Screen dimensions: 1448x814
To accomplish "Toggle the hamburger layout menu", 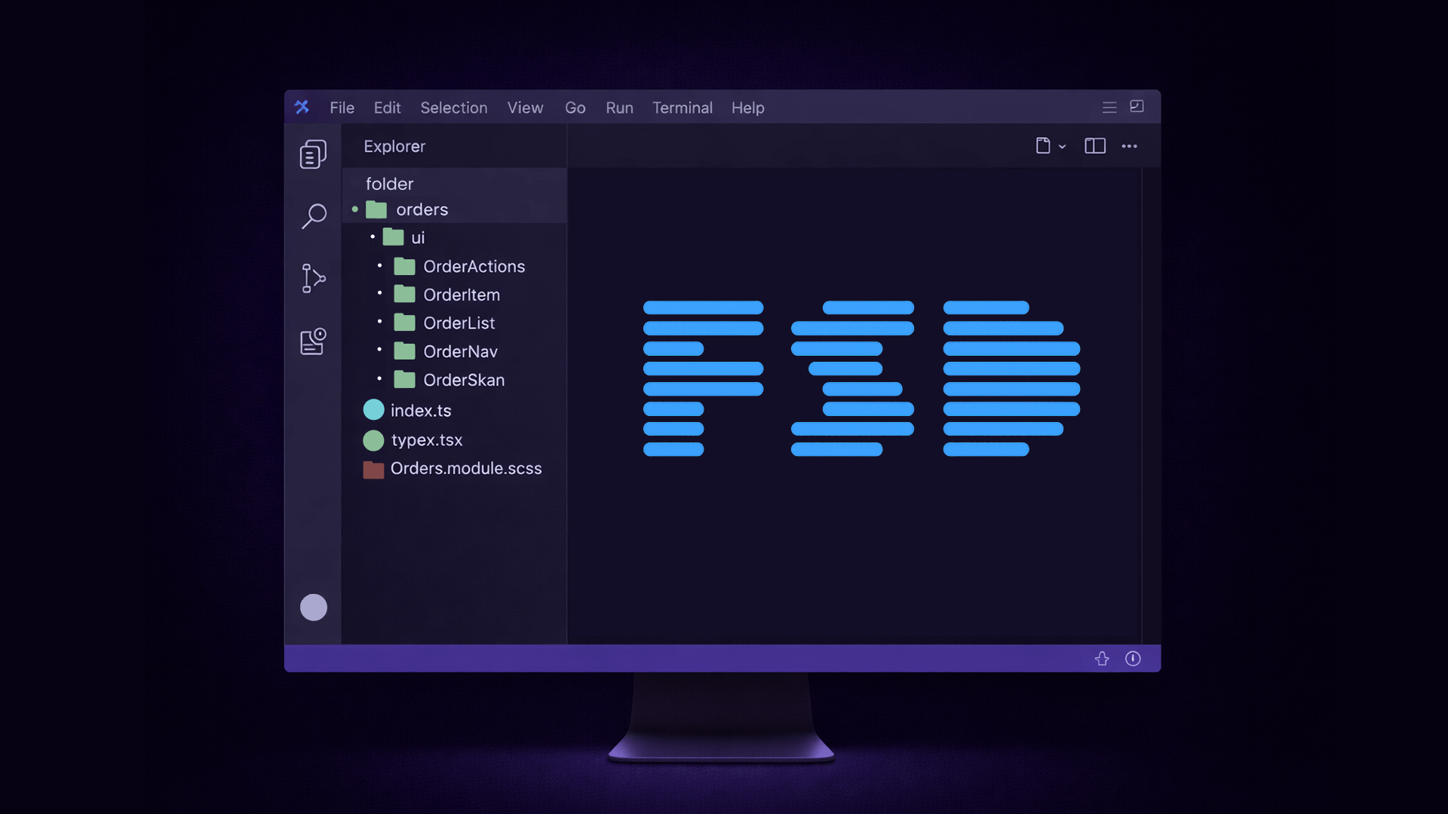I will [1109, 108].
